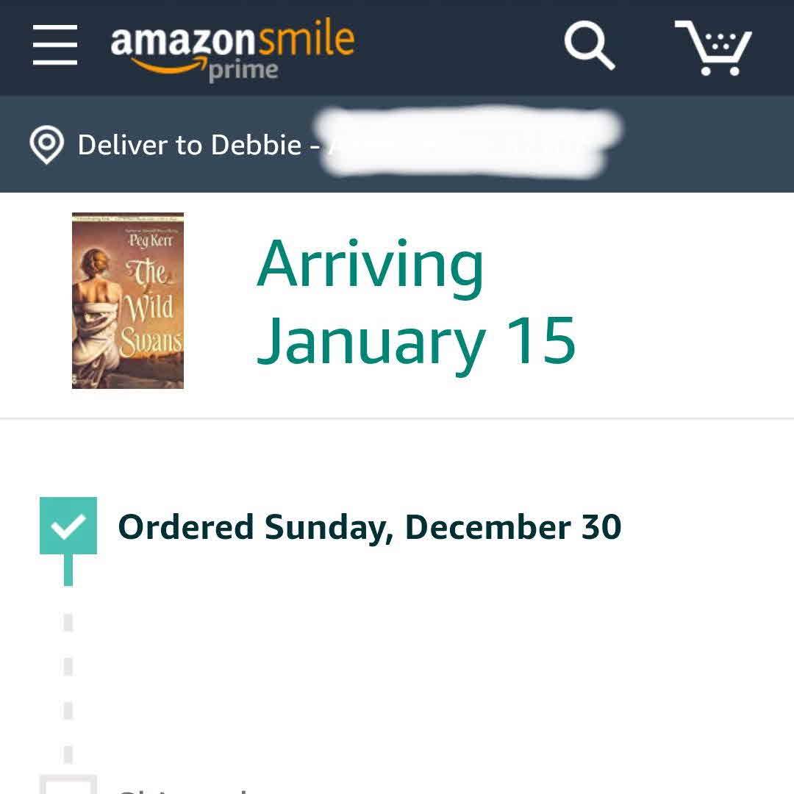Click the checked Ordered step checkmark
This screenshot has width=794, height=794.
(68, 526)
